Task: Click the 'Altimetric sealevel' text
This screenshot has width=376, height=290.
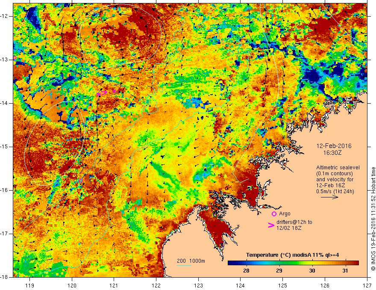Action: (x=338, y=168)
